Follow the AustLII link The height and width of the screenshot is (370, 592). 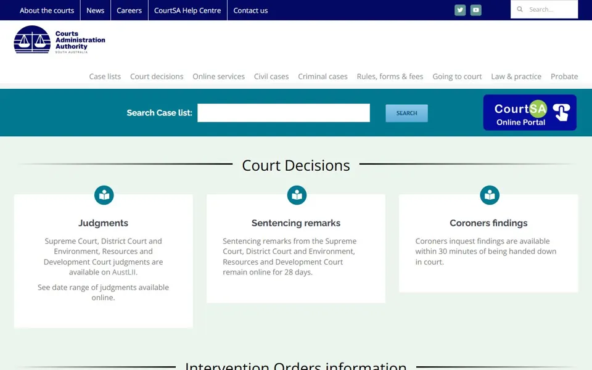click(124, 272)
